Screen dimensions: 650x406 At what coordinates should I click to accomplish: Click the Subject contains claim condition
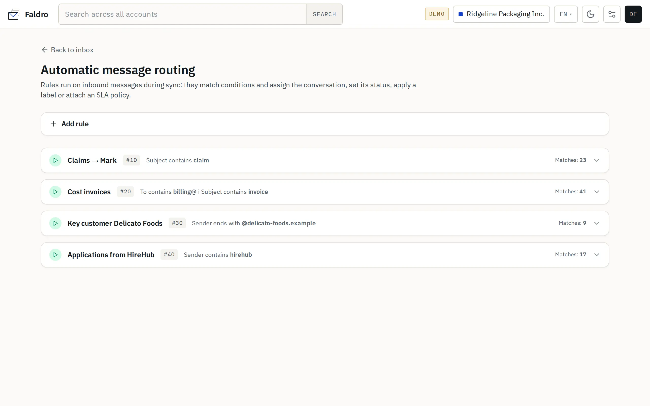(177, 160)
